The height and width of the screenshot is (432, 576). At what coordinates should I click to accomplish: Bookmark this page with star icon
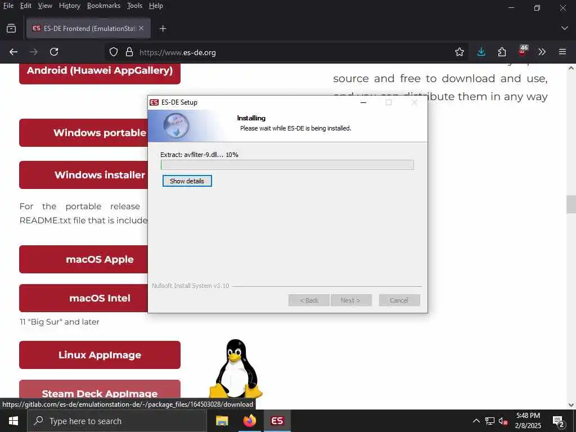coord(459,52)
